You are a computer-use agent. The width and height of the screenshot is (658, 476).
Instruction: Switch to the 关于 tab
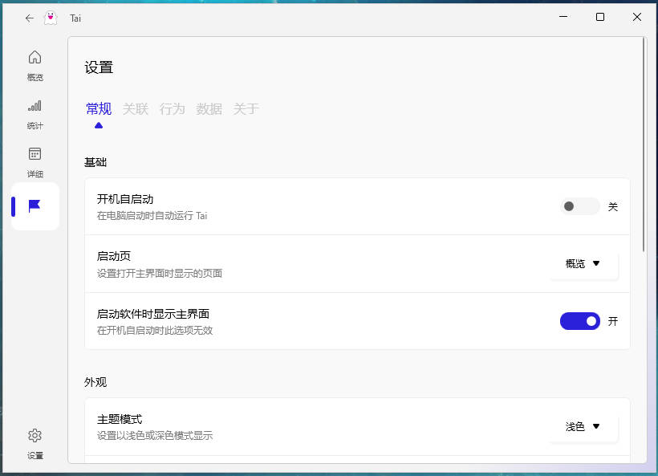pyautogui.click(x=246, y=109)
